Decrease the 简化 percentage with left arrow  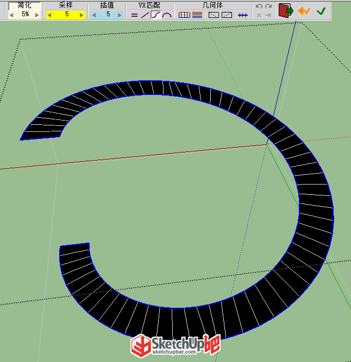pyautogui.click(x=11, y=15)
